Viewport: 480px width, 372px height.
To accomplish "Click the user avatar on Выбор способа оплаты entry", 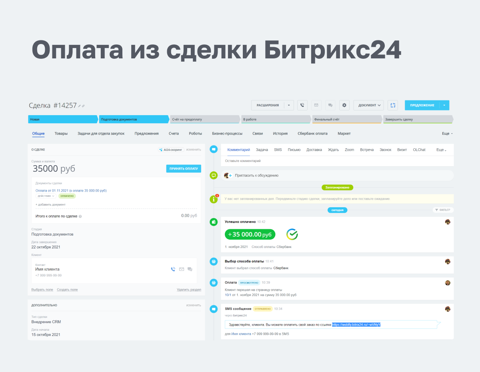I will pos(448,261).
